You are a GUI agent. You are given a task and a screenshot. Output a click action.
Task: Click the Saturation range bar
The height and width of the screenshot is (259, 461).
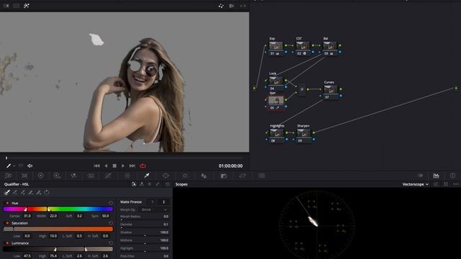click(x=58, y=229)
